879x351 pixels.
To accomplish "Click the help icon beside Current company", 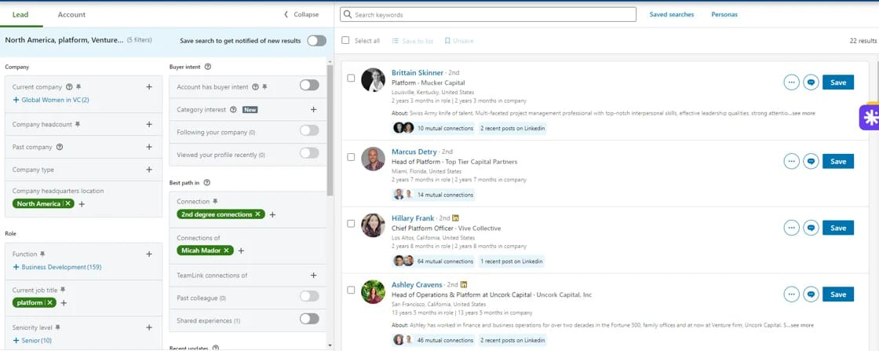I will point(69,87).
